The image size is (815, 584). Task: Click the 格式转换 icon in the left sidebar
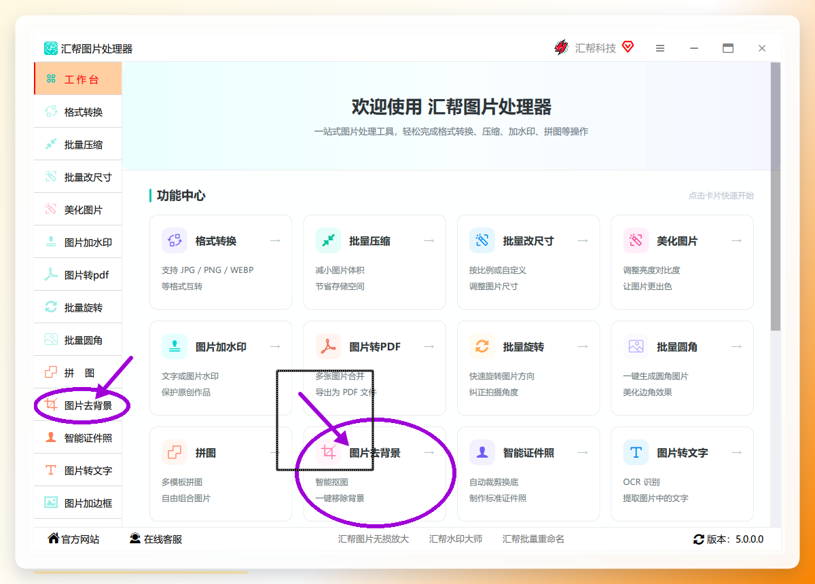tap(51, 112)
